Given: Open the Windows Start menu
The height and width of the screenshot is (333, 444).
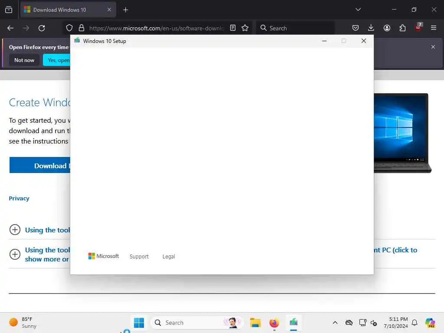Looking at the screenshot, I should click(x=139, y=323).
